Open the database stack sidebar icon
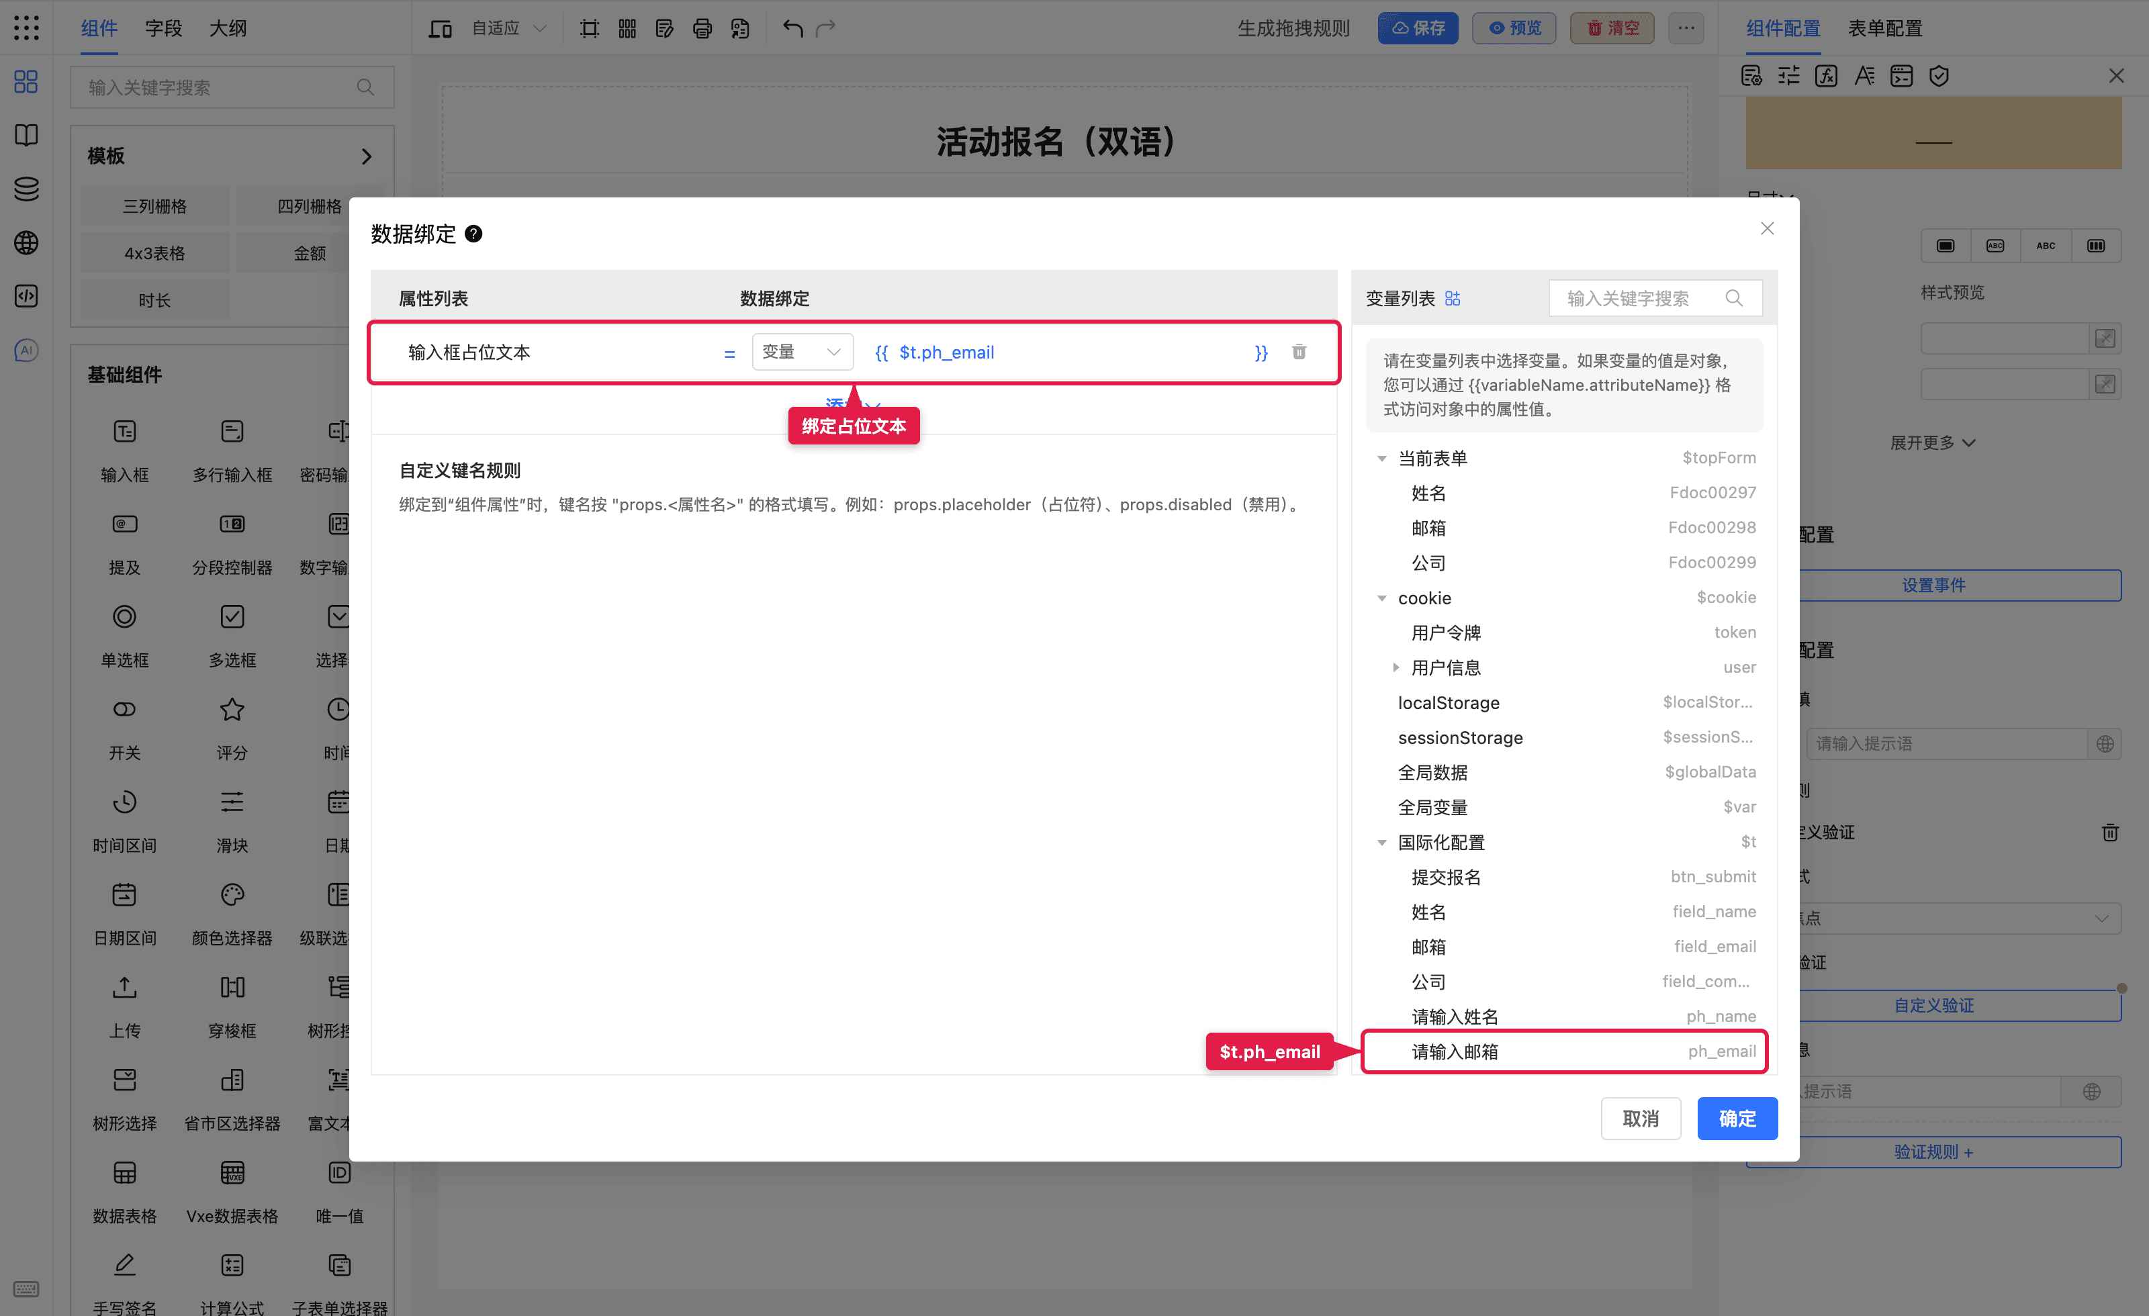 click(26, 189)
